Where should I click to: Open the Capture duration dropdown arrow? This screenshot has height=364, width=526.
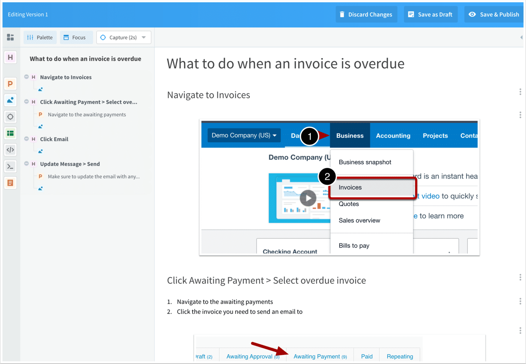click(144, 37)
